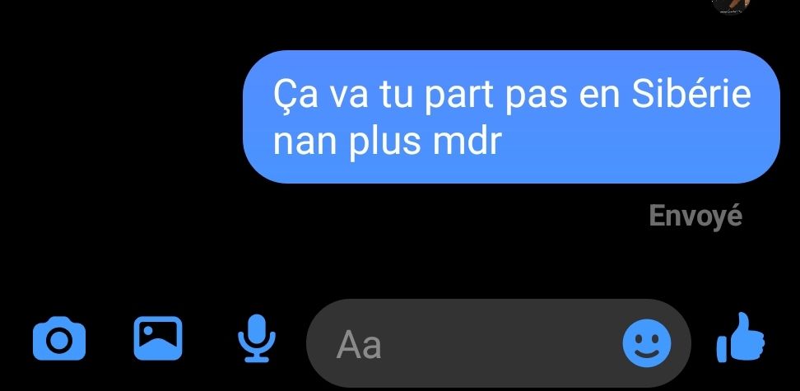Click the grey Aa placeholder text
Image resolution: width=800 pixels, height=391 pixels.
(359, 345)
